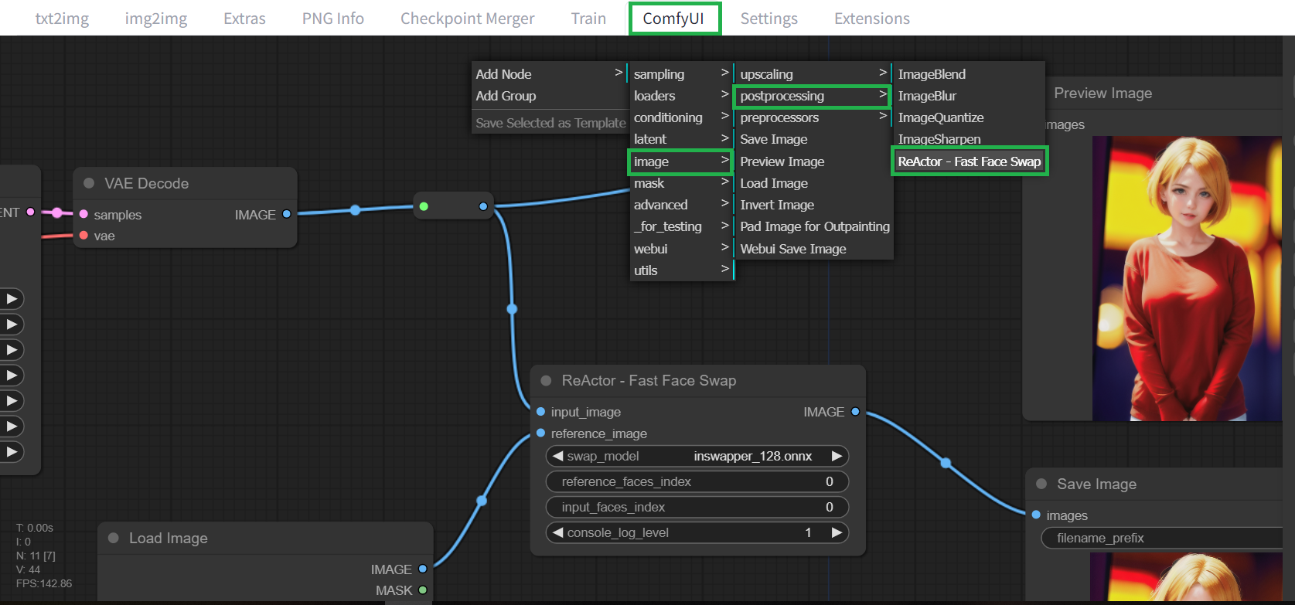The width and height of the screenshot is (1295, 605).
Task: Click the Load Image MASK output port
Action: 423,590
